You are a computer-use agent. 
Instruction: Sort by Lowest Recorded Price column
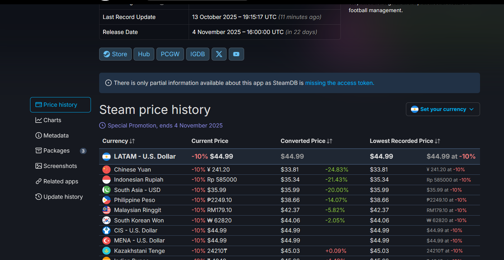405,141
